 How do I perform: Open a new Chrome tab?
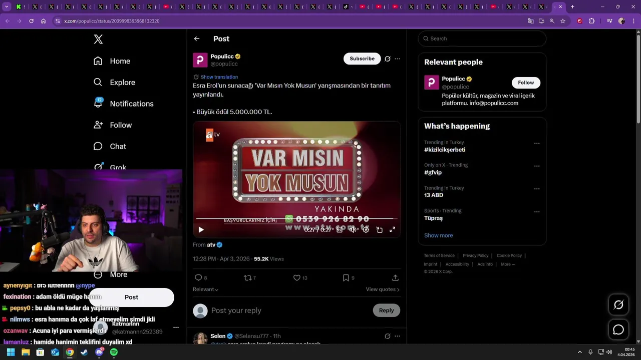(x=572, y=7)
